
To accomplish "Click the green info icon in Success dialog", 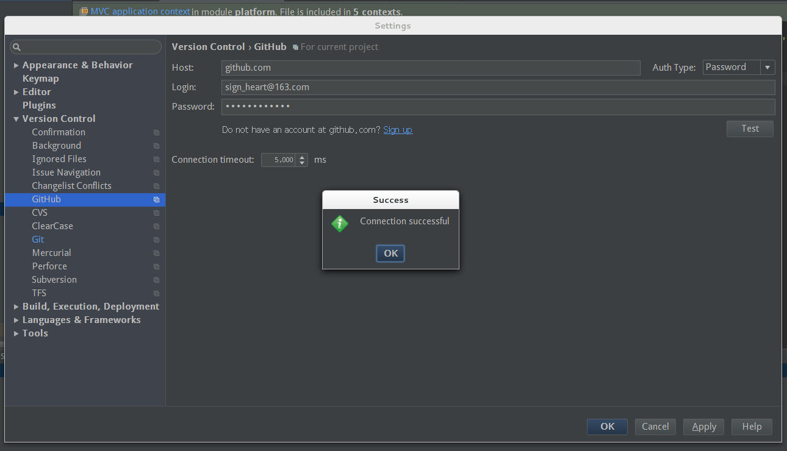I will (x=340, y=223).
